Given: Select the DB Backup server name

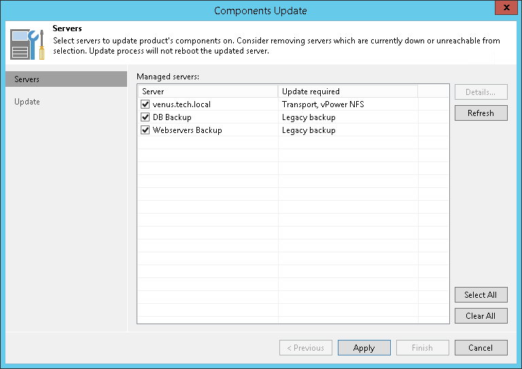Looking at the screenshot, I should pyautogui.click(x=172, y=117).
